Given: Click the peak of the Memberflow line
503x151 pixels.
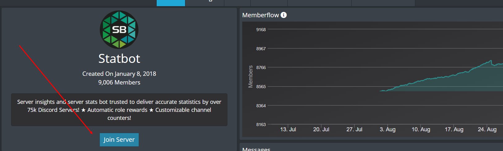Looking at the screenshot, I should (491, 61).
